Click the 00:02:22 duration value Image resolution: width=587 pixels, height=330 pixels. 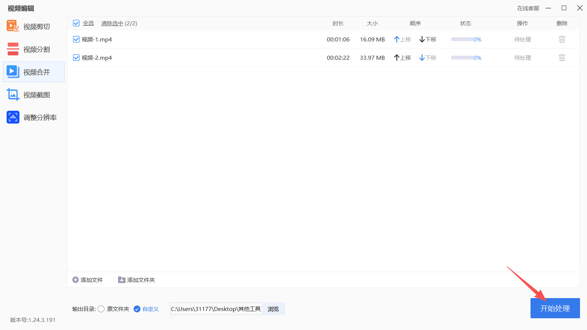click(338, 58)
